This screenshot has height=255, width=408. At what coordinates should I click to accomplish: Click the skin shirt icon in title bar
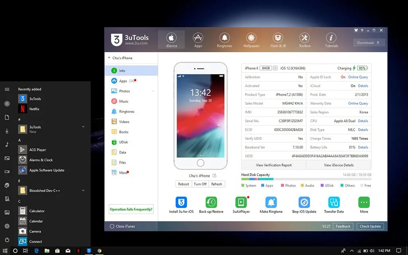[x=356, y=30]
